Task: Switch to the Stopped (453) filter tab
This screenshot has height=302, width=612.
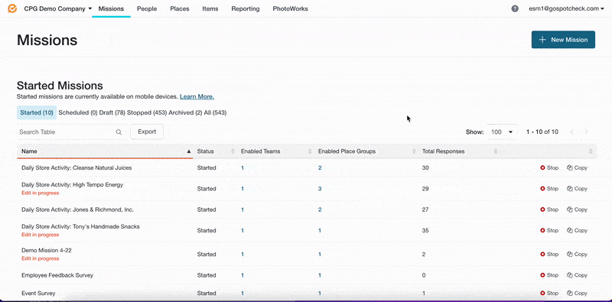Action: (147, 112)
